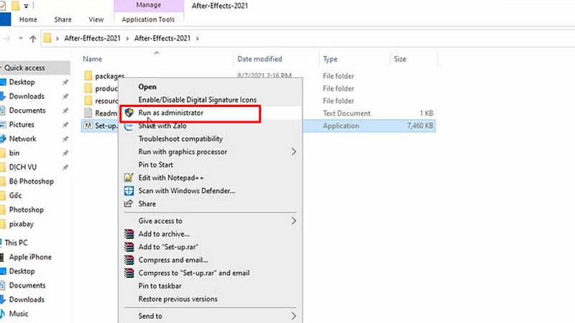Click the packages folder icon
The height and width of the screenshot is (323, 575).
click(x=88, y=76)
